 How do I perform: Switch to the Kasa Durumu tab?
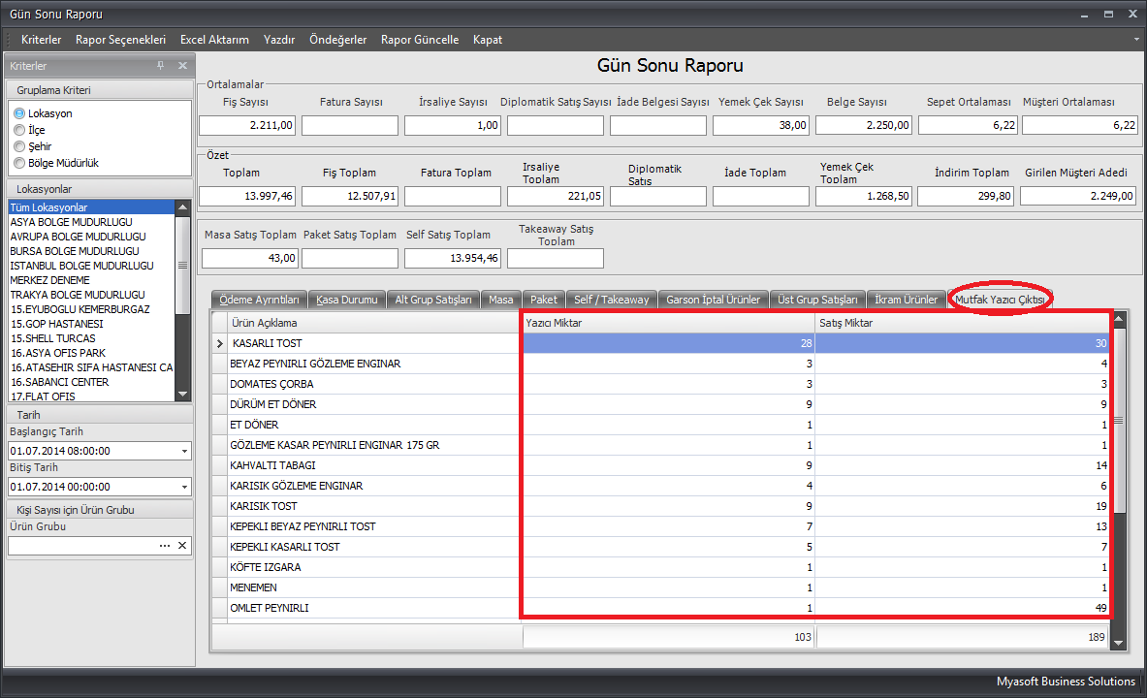coord(346,300)
